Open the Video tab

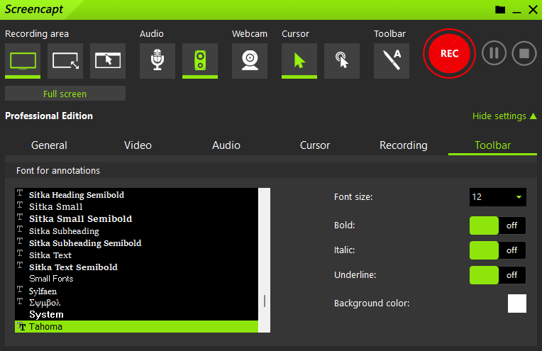(138, 145)
